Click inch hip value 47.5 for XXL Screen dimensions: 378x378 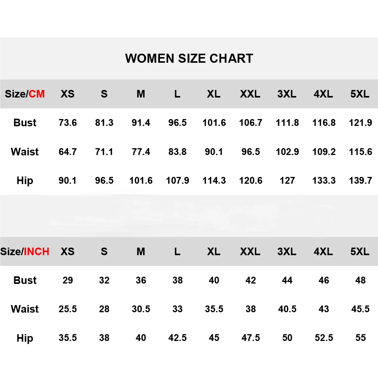click(x=251, y=338)
